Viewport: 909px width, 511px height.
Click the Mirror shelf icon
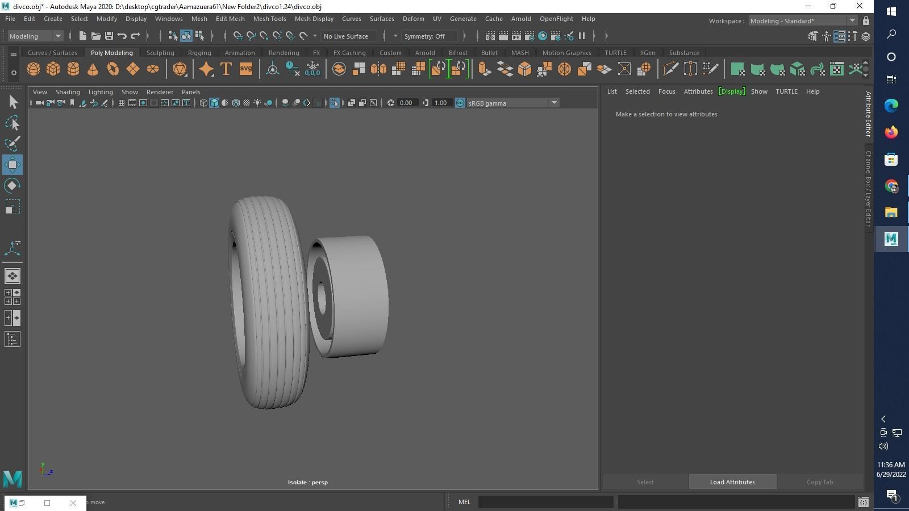378,69
